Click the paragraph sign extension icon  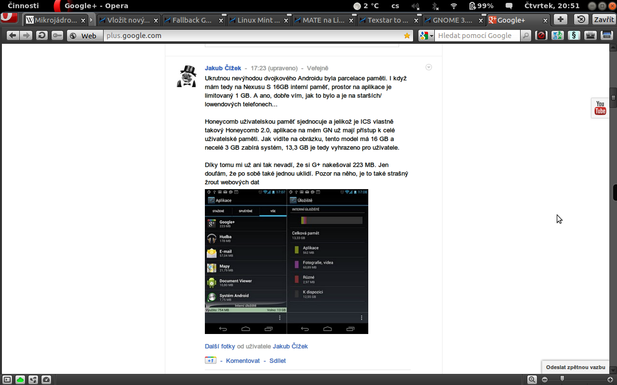(x=574, y=36)
